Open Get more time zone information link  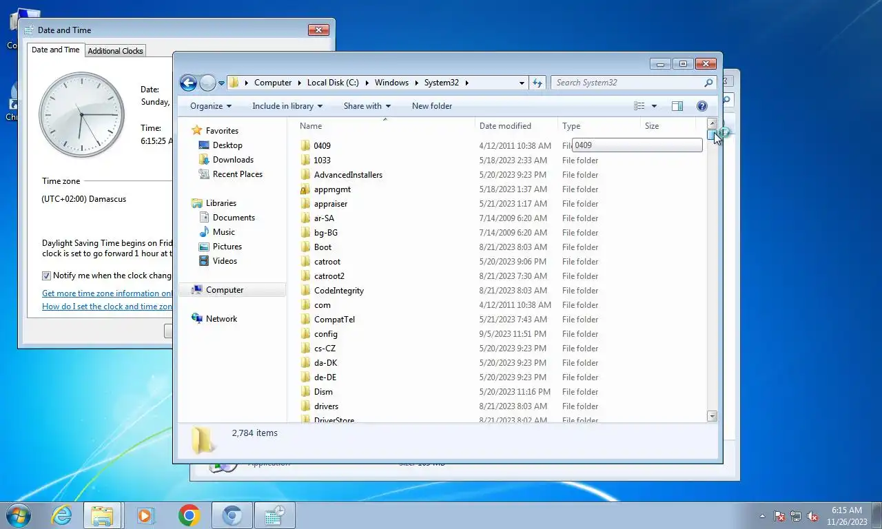click(107, 293)
